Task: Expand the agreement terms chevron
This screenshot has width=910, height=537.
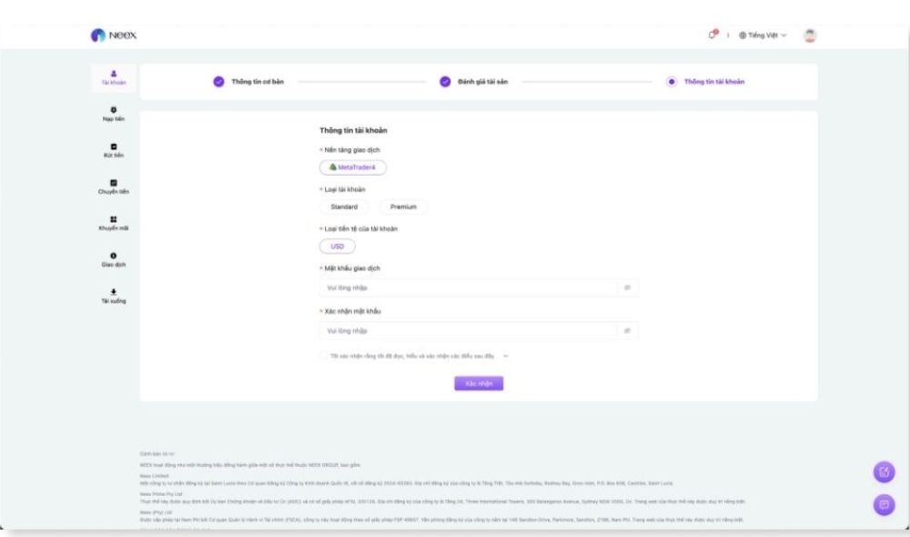Action: click(x=506, y=356)
